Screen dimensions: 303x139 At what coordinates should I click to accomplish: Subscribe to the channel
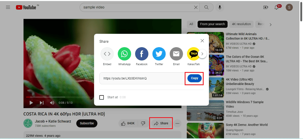[x=87, y=123]
